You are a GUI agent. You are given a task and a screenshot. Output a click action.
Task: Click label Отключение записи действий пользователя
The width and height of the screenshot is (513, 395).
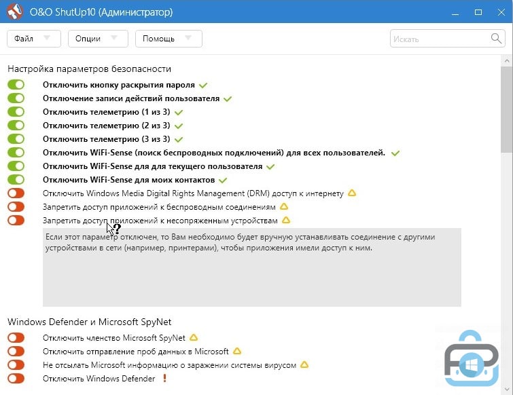point(131,98)
